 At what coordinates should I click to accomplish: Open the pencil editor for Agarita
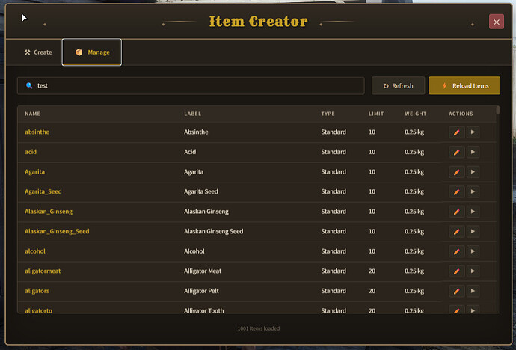click(456, 172)
